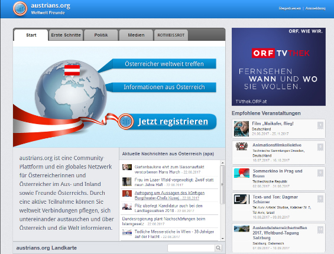Click thumbnail beside Messerstiche in Wien news
The image size is (334, 254).
click(x=127, y=232)
